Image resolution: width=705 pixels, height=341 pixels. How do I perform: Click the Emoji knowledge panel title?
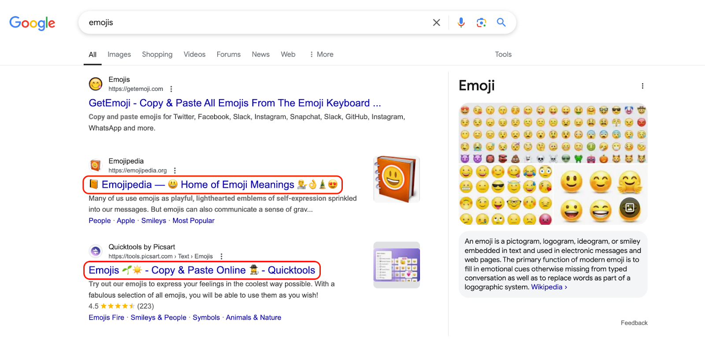477,85
